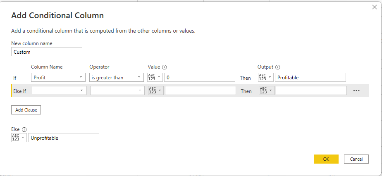The height and width of the screenshot is (176, 382).
Task: Close the Add Conditional Column dialog
Action: (x=374, y=7)
